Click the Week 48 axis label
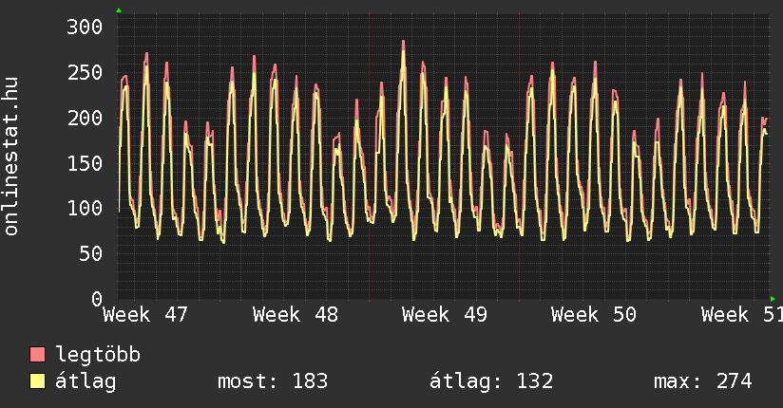 (x=295, y=315)
